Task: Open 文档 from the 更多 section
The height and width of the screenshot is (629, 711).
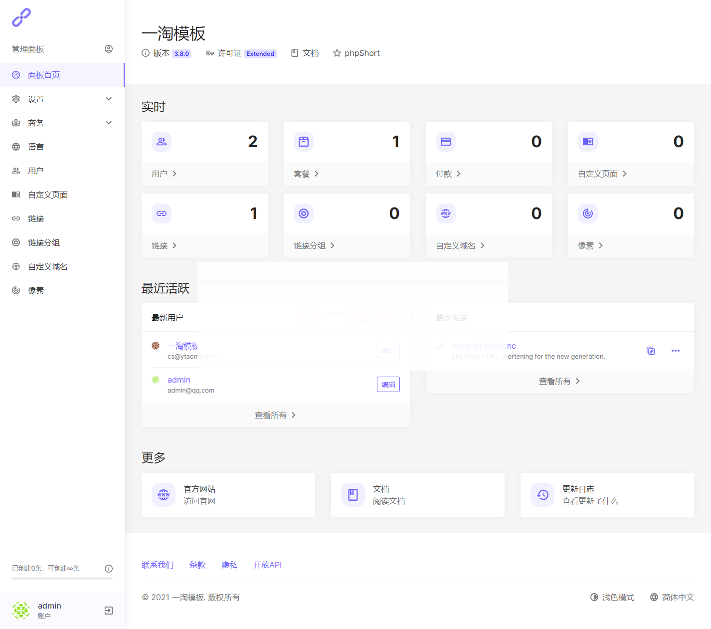Action: coord(417,494)
